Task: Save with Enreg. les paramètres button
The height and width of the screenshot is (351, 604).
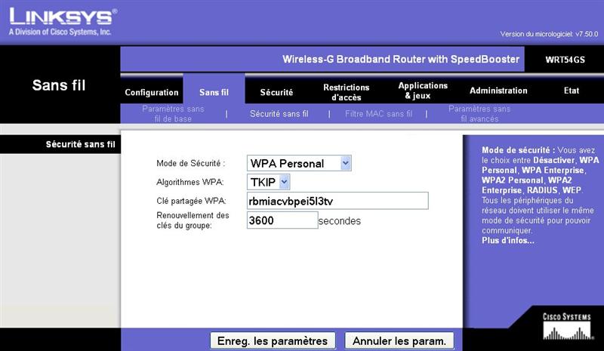Action: 273,341
